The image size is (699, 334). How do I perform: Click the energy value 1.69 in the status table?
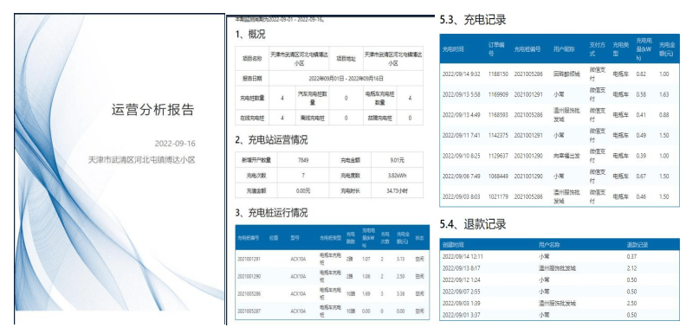(x=366, y=294)
